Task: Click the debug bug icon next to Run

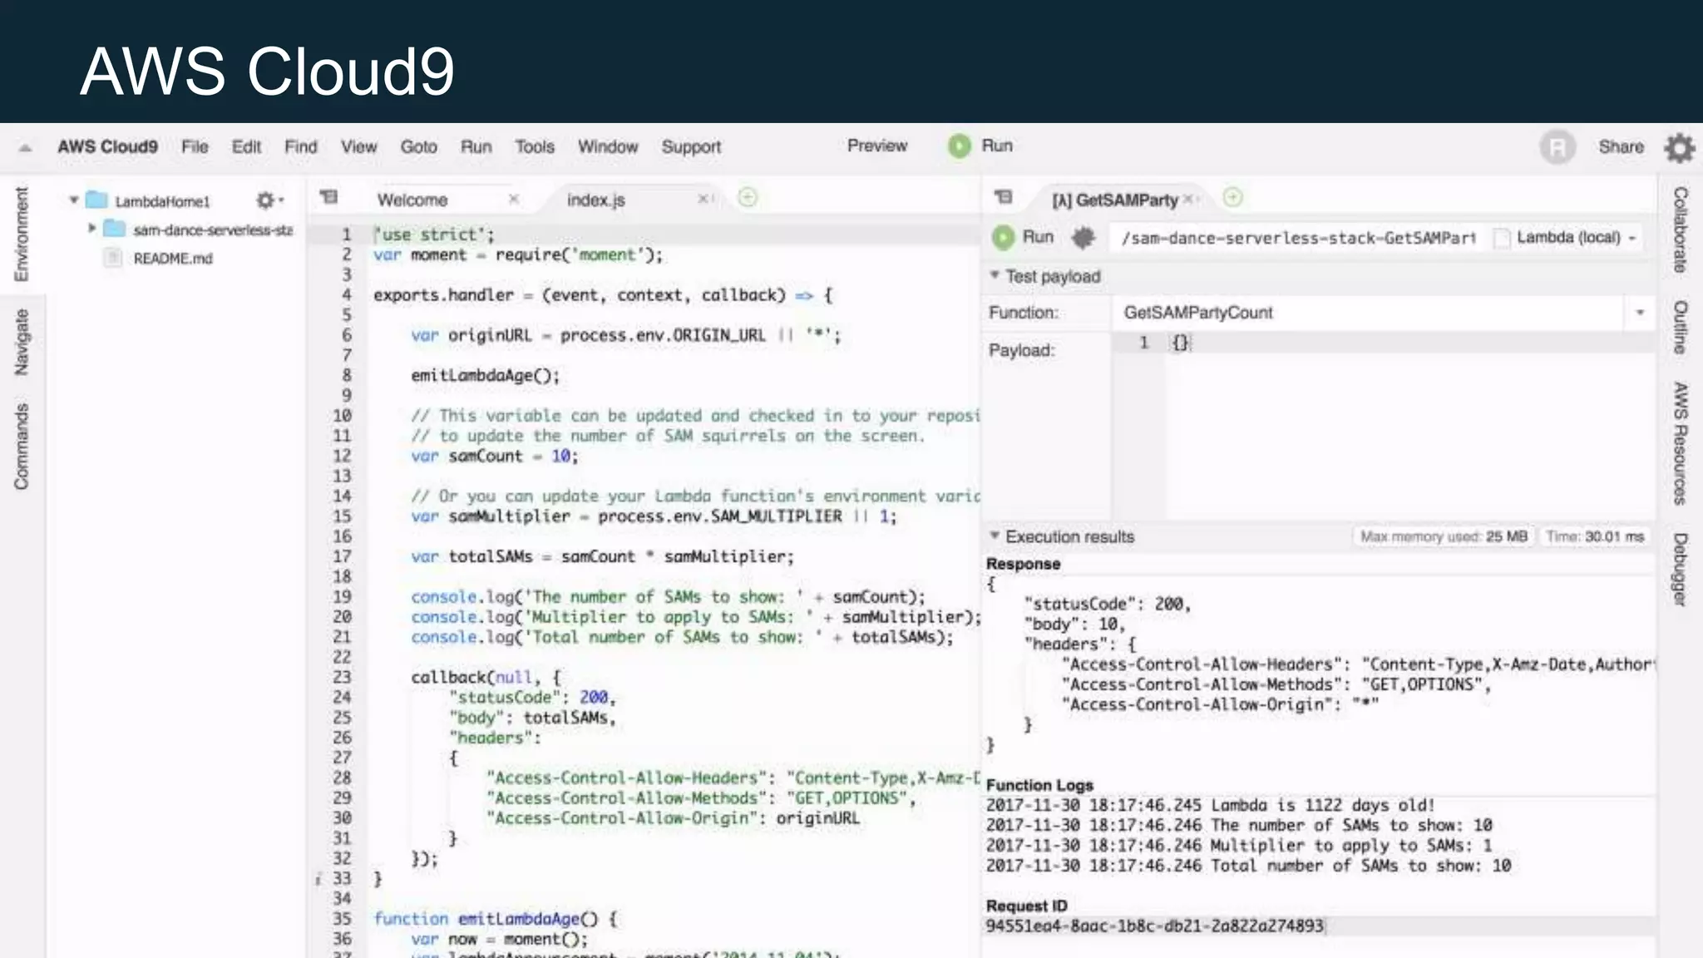Action: pyautogui.click(x=1083, y=238)
